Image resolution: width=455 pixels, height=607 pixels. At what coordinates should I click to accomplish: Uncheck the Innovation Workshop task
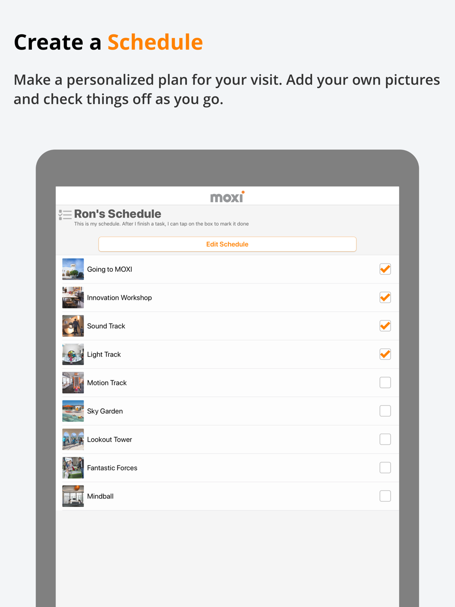pyautogui.click(x=385, y=298)
